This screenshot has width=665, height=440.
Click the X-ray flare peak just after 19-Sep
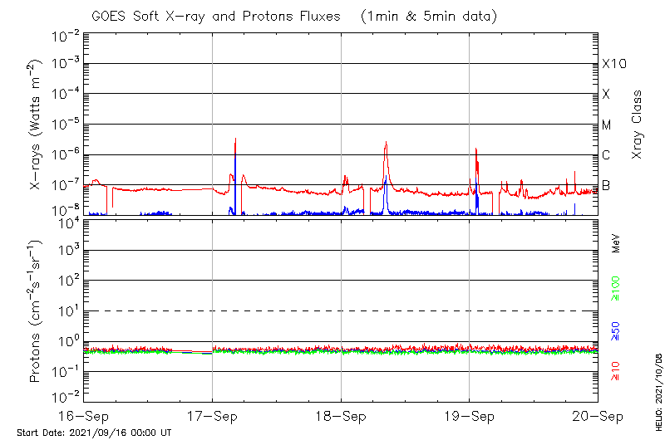(x=475, y=149)
